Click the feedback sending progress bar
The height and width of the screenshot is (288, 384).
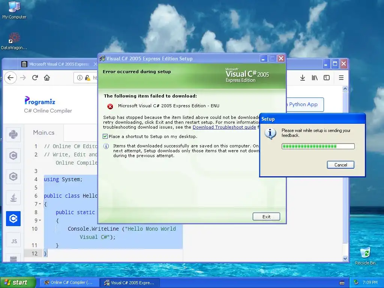click(318, 146)
